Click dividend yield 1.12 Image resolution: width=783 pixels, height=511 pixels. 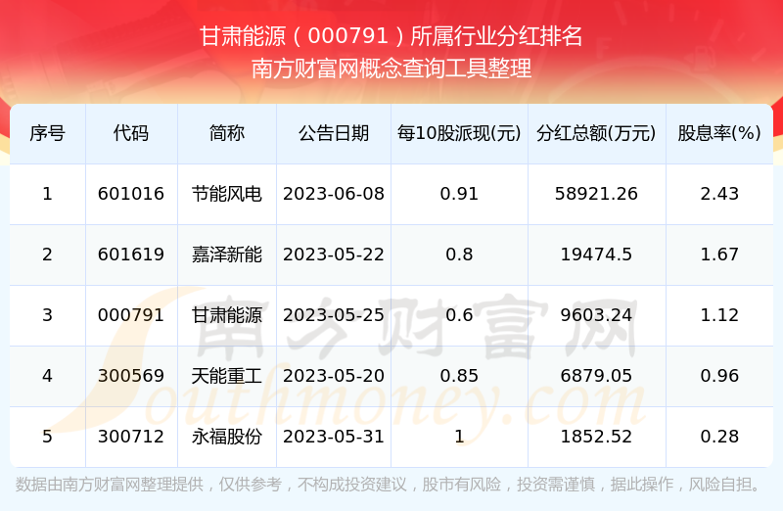click(719, 315)
